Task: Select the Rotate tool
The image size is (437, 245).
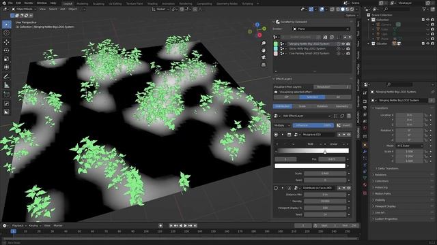Action: (6, 50)
